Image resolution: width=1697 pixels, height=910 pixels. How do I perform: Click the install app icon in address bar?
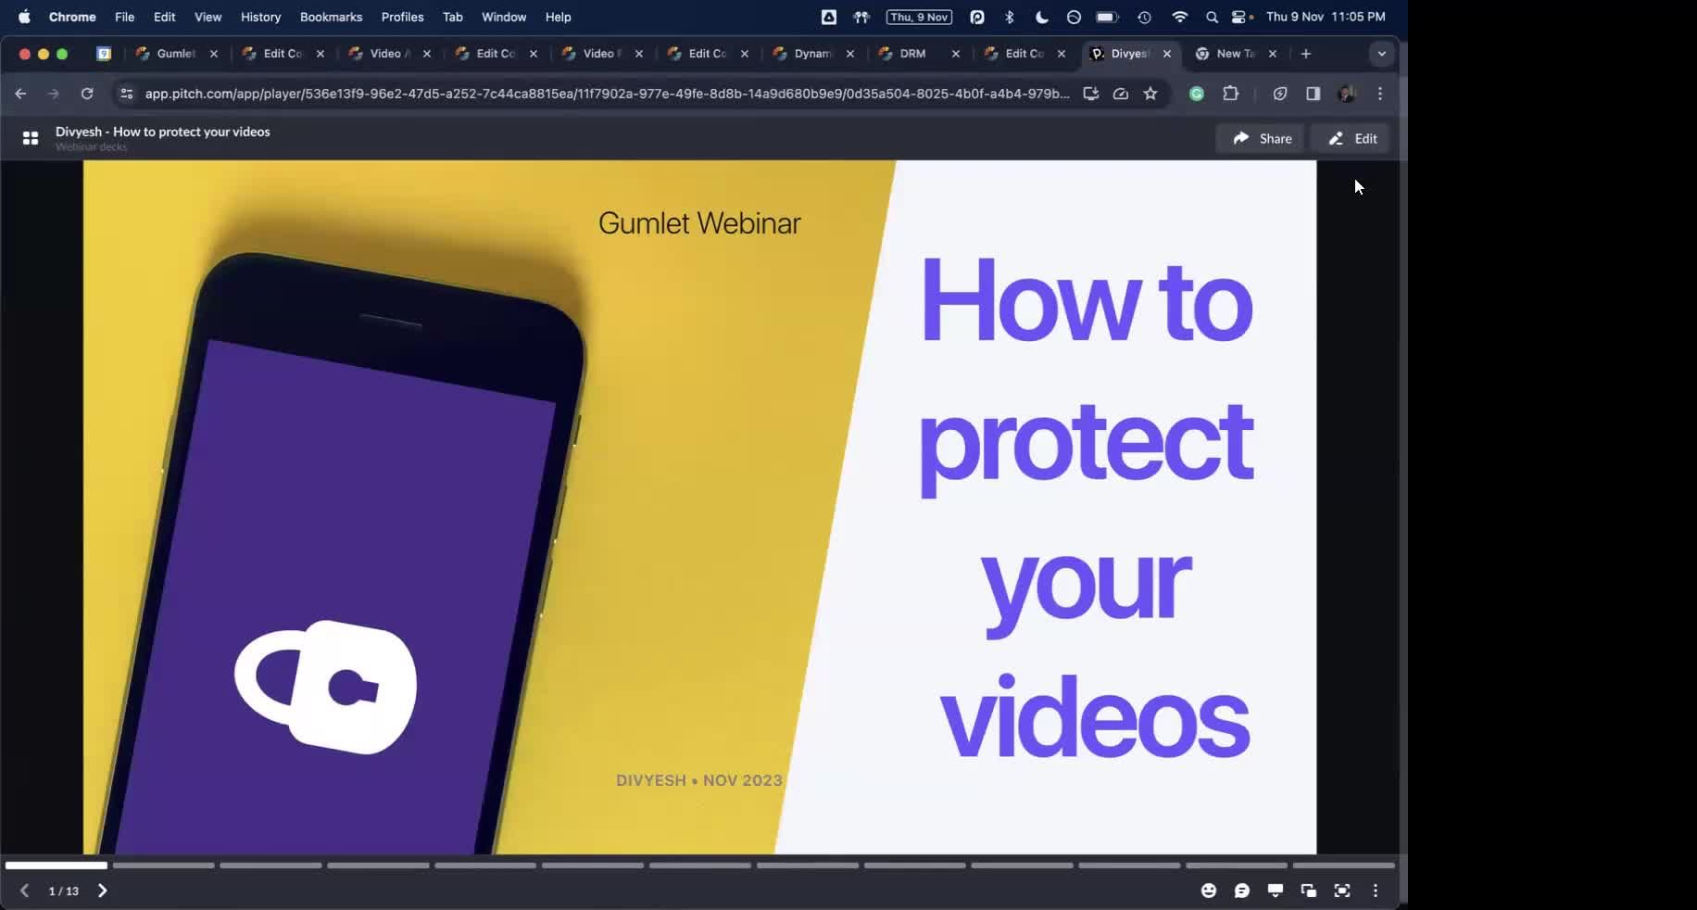tap(1091, 94)
